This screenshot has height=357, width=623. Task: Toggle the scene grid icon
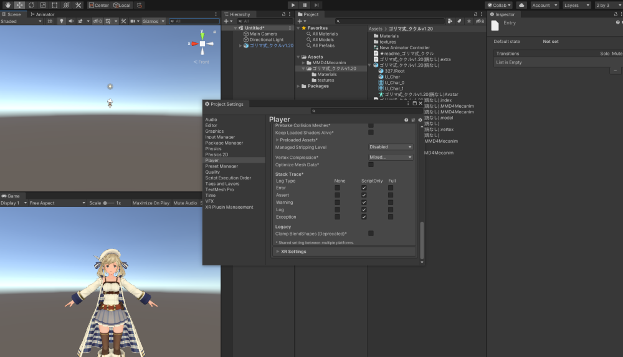(108, 21)
